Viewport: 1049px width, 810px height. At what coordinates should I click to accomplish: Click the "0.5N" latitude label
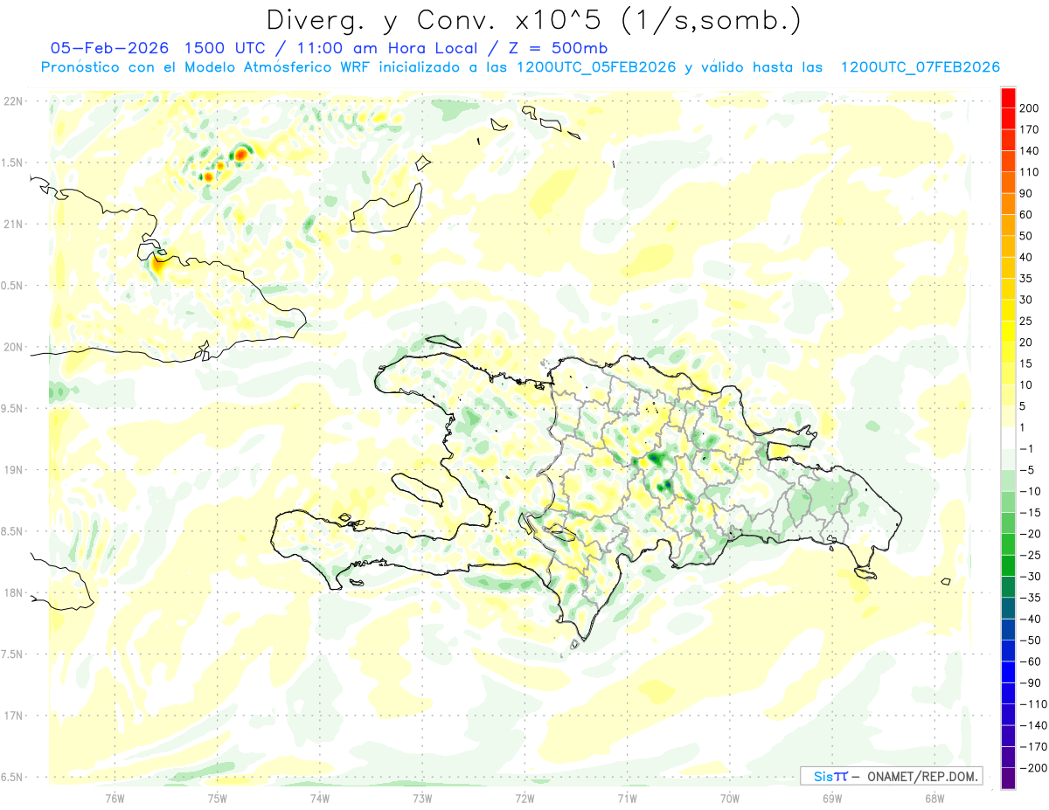(13, 286)
